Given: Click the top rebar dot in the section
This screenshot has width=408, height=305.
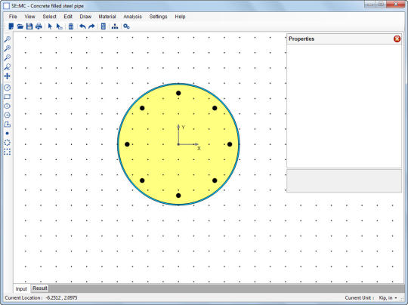Looking at the screenshot, I should pos(178,93).
